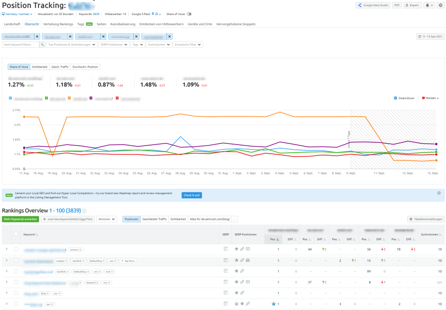Focus the keyword filter input field

pyautogui.click(x=20, y=45)
